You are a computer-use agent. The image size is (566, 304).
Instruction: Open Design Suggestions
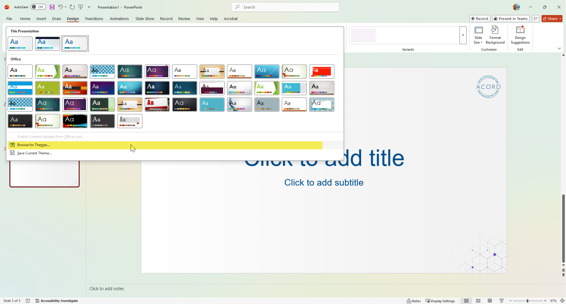pyautogui.click(x=520, y=35)
